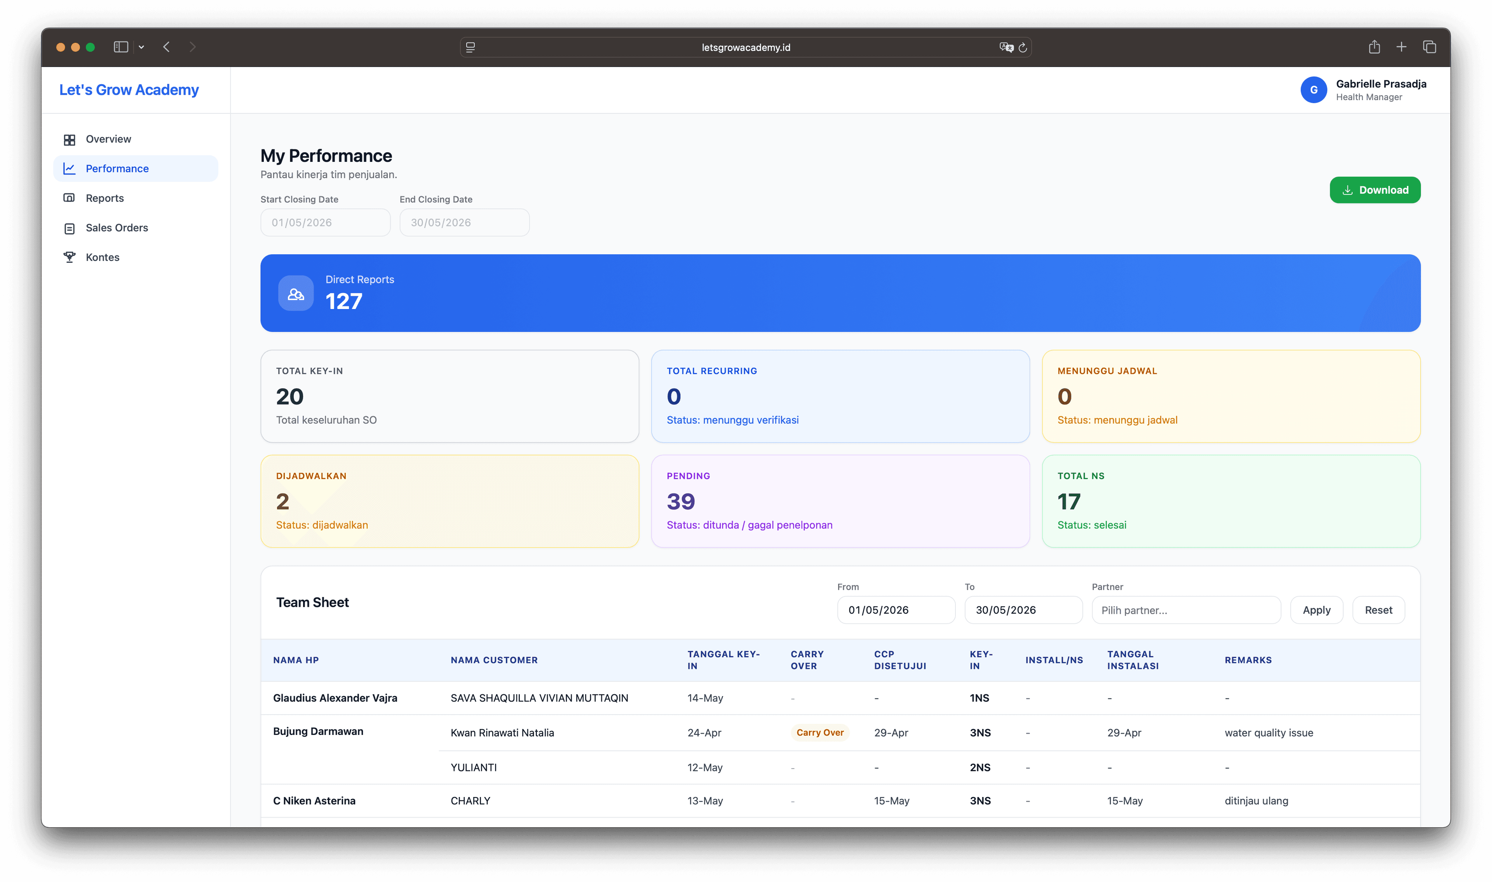Screen dimensions: 1492x882
Task: Click the TANGGAL KEY-IN column header
Action: pos(723,660)
